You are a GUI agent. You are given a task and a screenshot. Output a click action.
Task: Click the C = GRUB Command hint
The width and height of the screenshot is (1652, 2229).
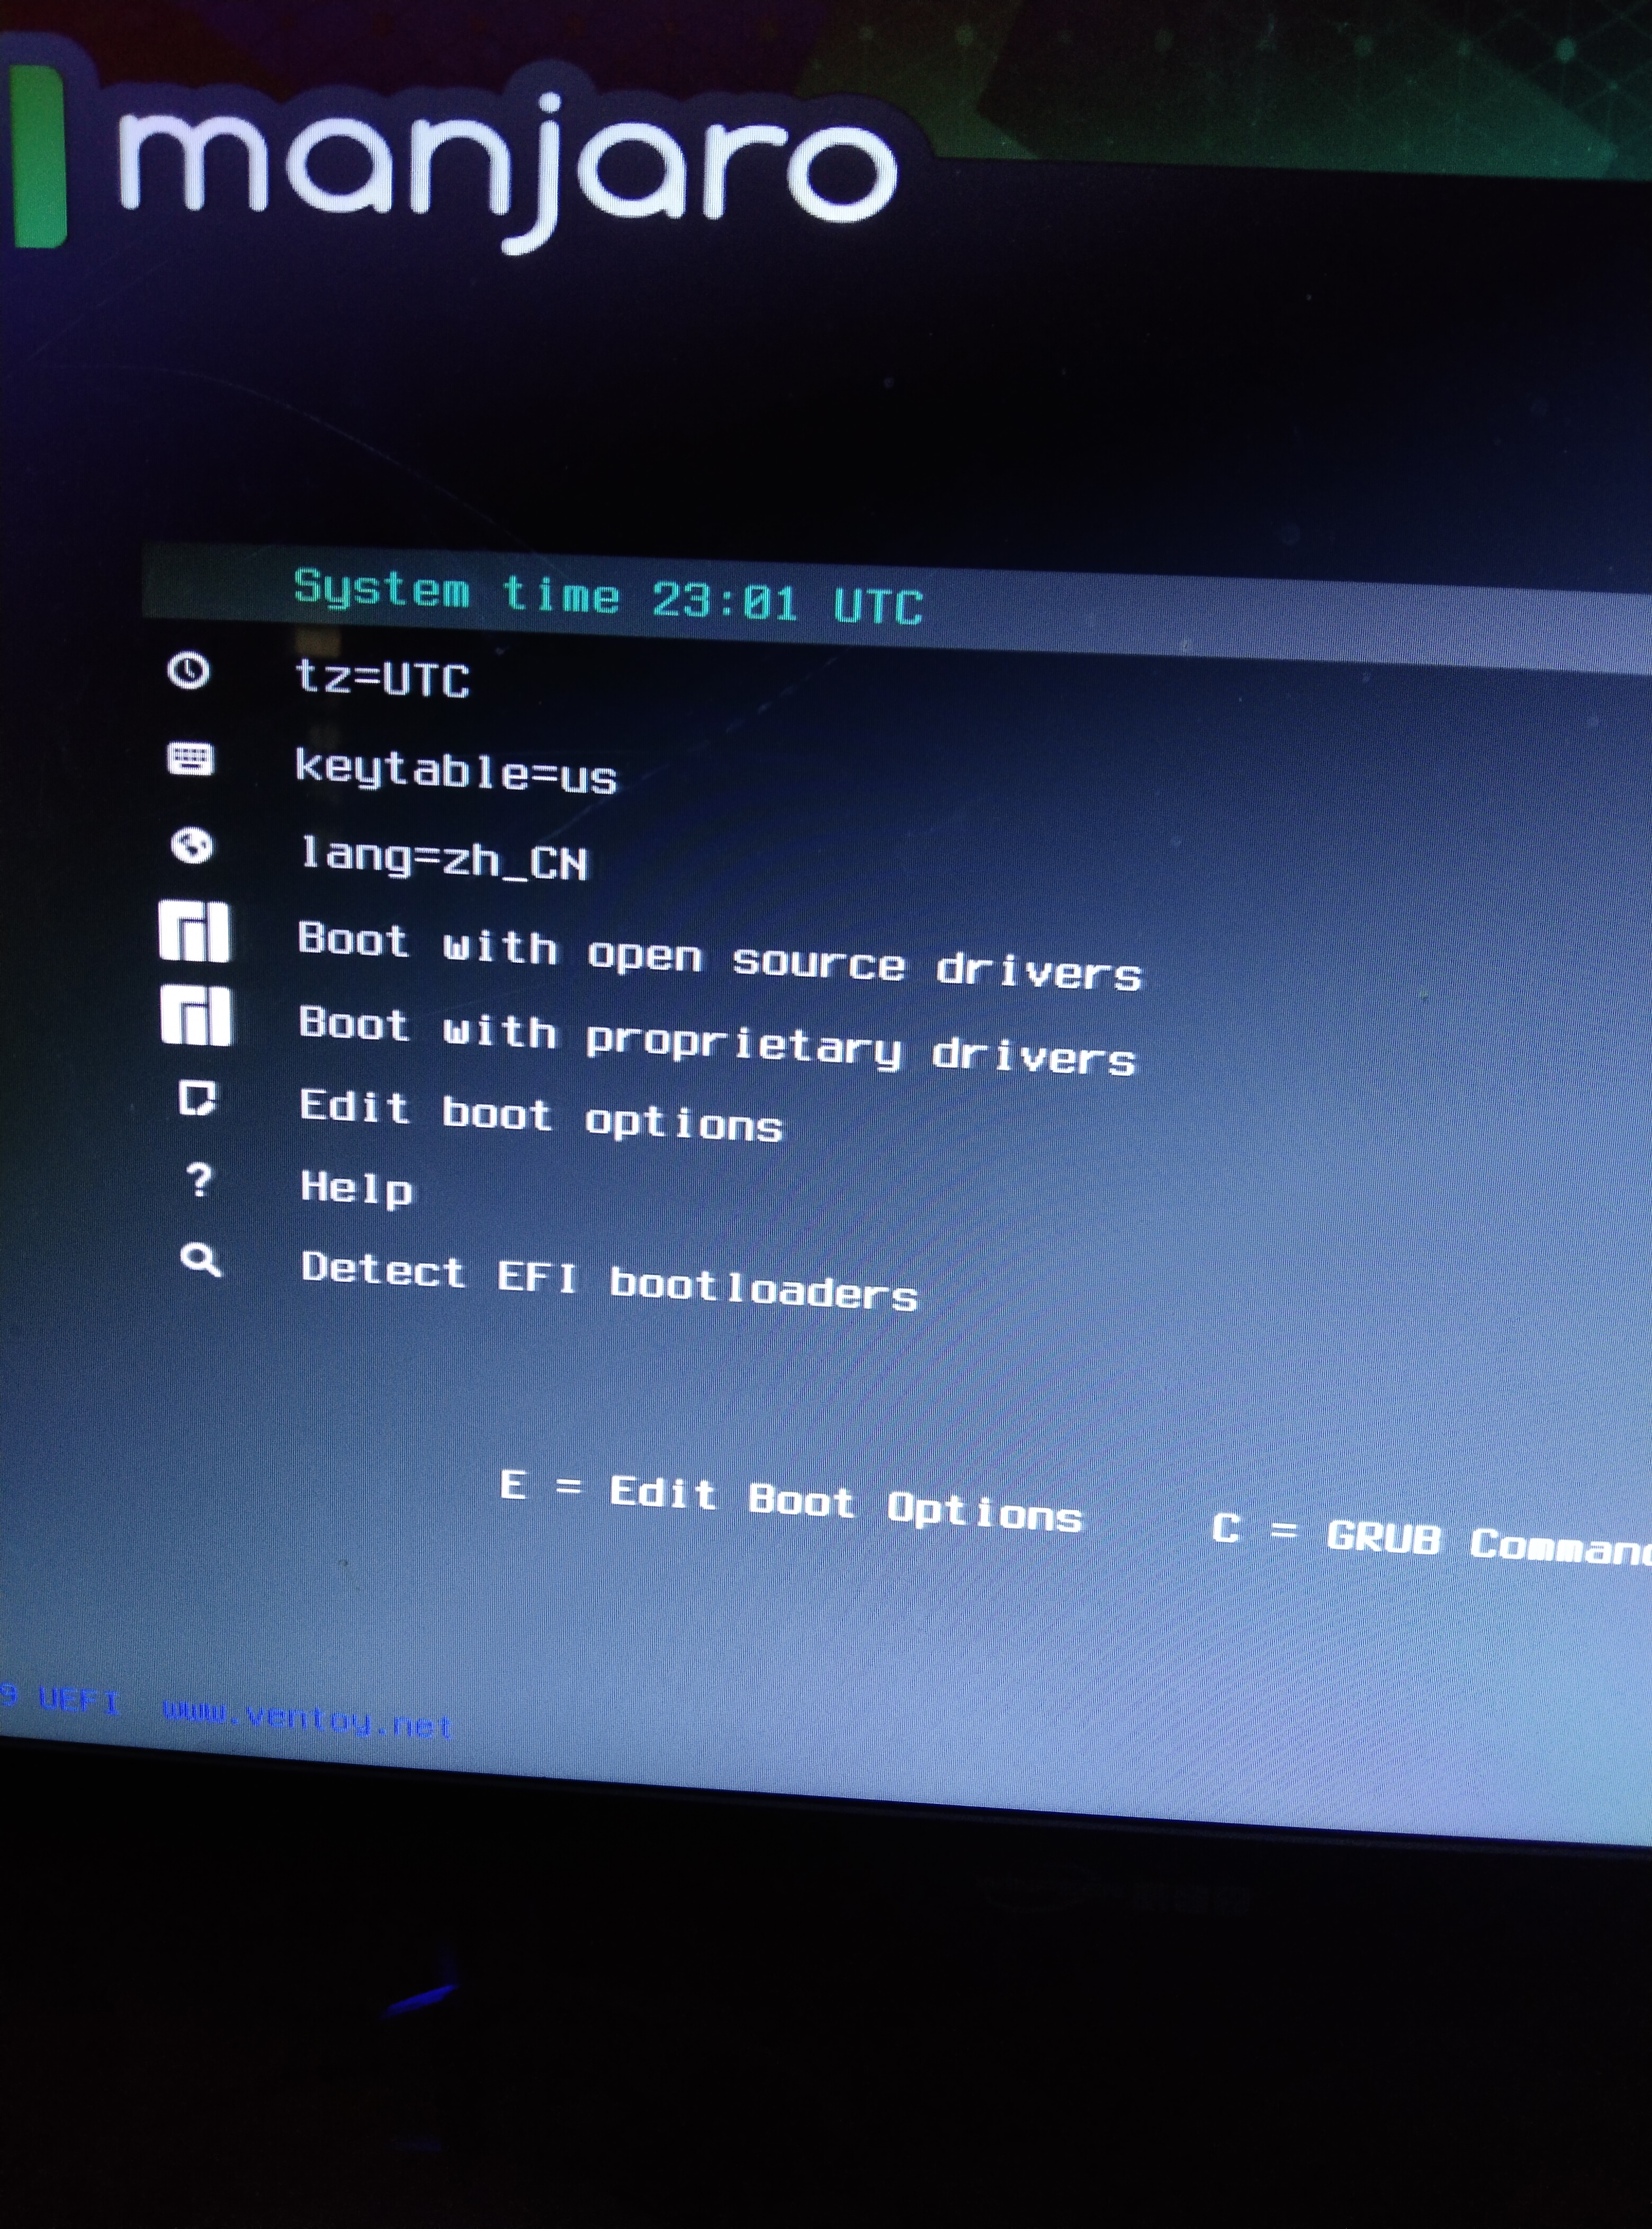(1431, 1539)
